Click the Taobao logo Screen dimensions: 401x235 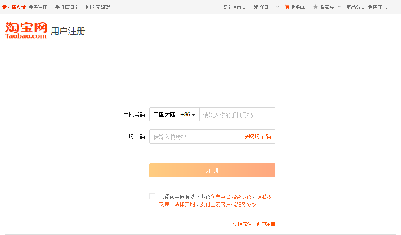(x=26, y=31)
